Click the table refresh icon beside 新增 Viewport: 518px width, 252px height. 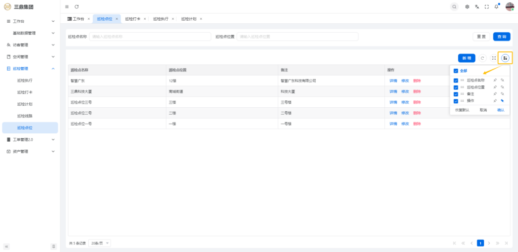(482, 58)
